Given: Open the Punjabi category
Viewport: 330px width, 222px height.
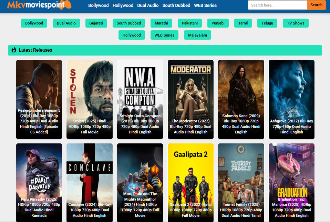Looking at the screenshot, I should pos(218,23).
